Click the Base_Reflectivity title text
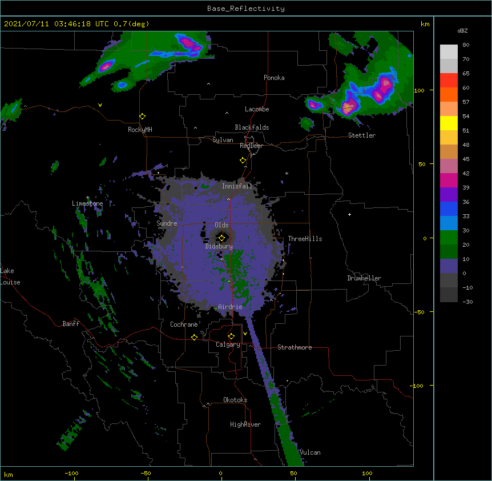This screenshot has width=492, height=481. [x=246, y=9]
